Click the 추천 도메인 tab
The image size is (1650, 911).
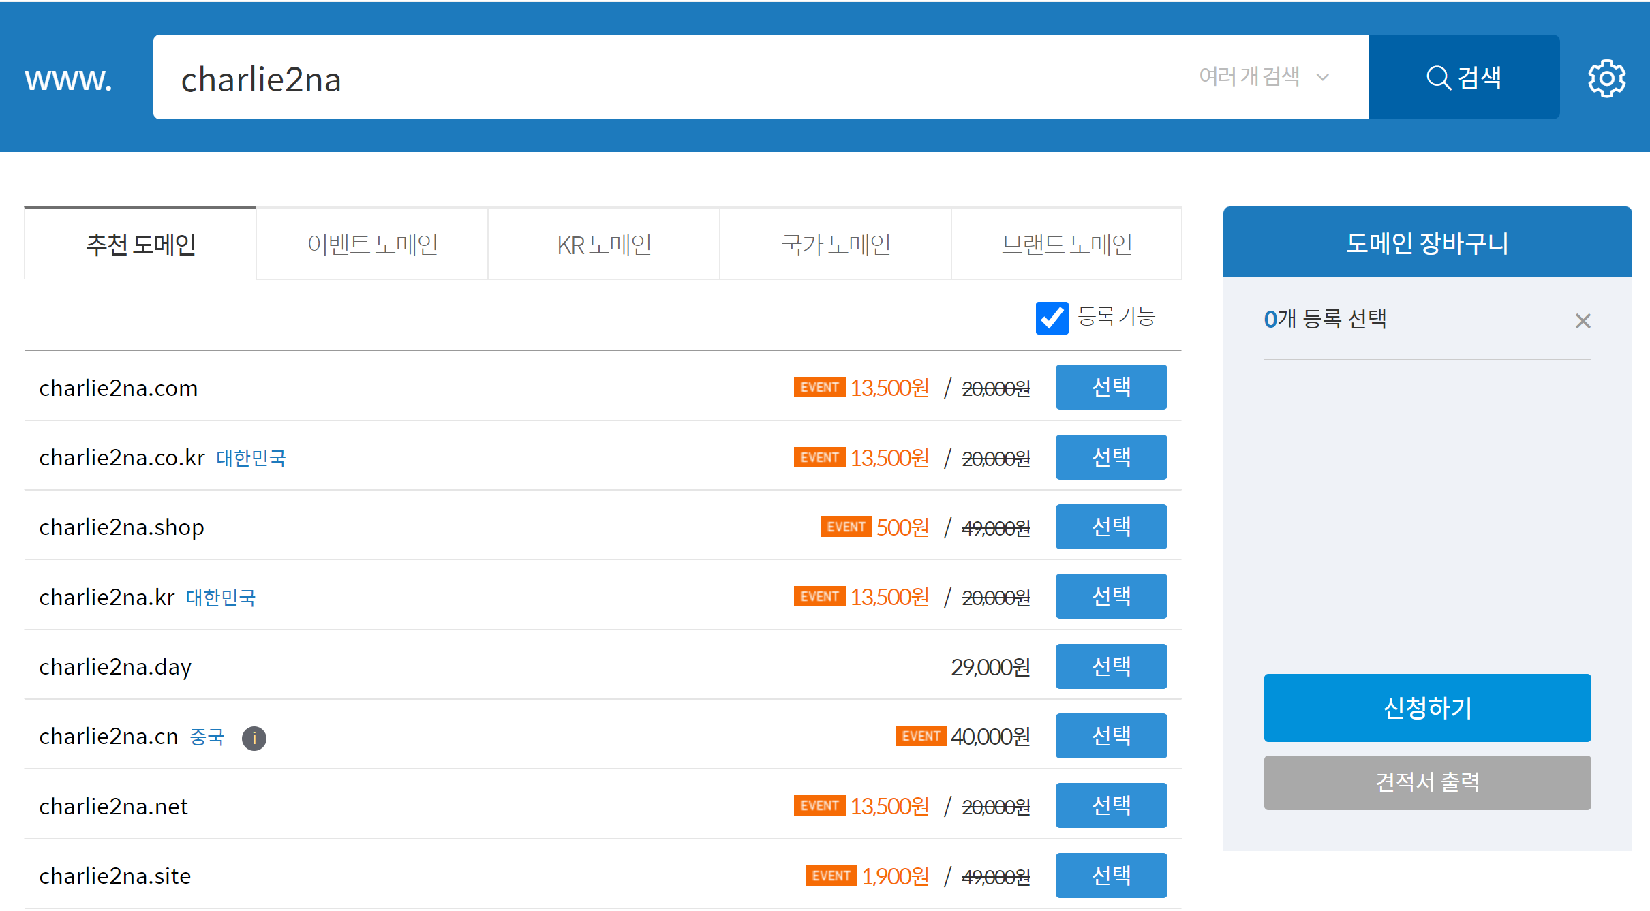point(140,244)
